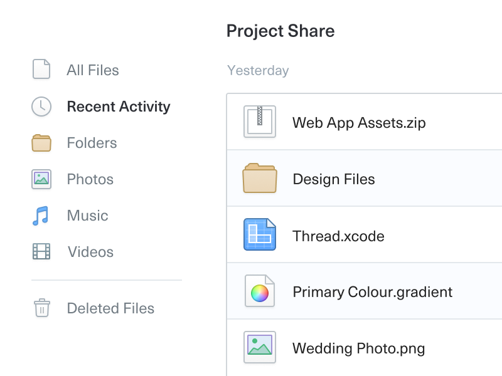Click the Deleted Files trash icon
Screen dimensions: 502x376
point(41,308)
